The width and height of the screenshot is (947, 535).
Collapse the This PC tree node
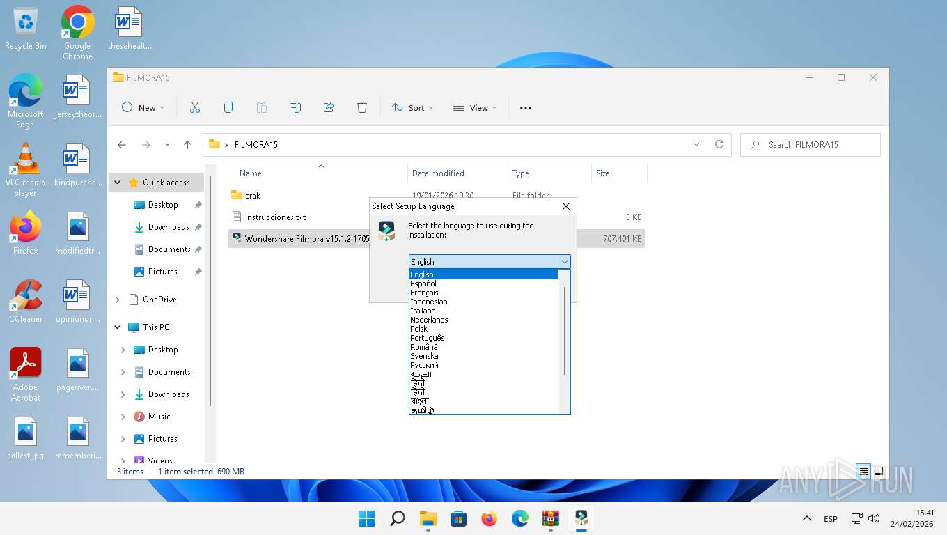point(117,327)
